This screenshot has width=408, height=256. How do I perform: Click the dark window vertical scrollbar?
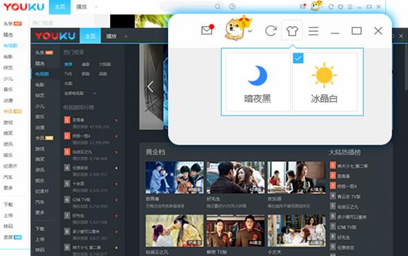[406, 68]
